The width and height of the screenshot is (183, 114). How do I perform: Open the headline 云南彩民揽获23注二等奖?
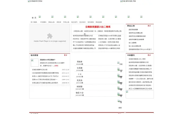click(x=98, y=27)
